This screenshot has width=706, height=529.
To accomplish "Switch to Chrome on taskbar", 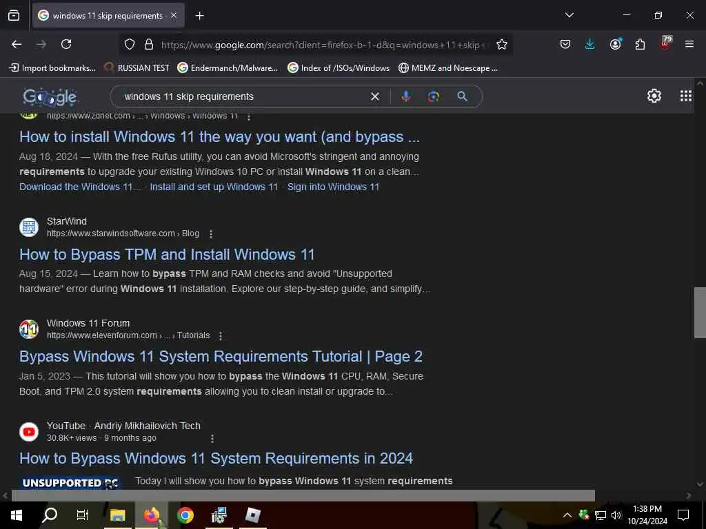I will [185, 515].
